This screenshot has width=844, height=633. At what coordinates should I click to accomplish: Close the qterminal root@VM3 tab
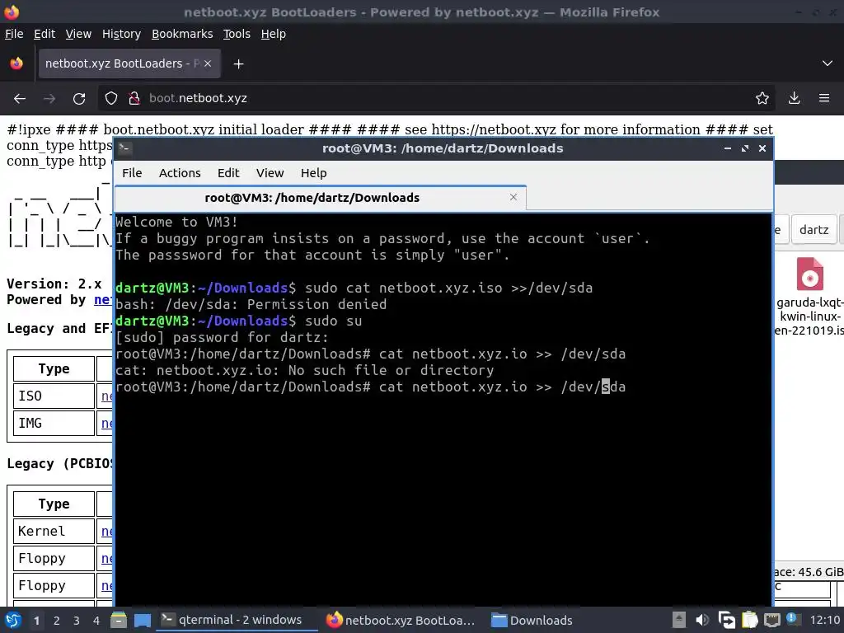(x=513, y=197)
